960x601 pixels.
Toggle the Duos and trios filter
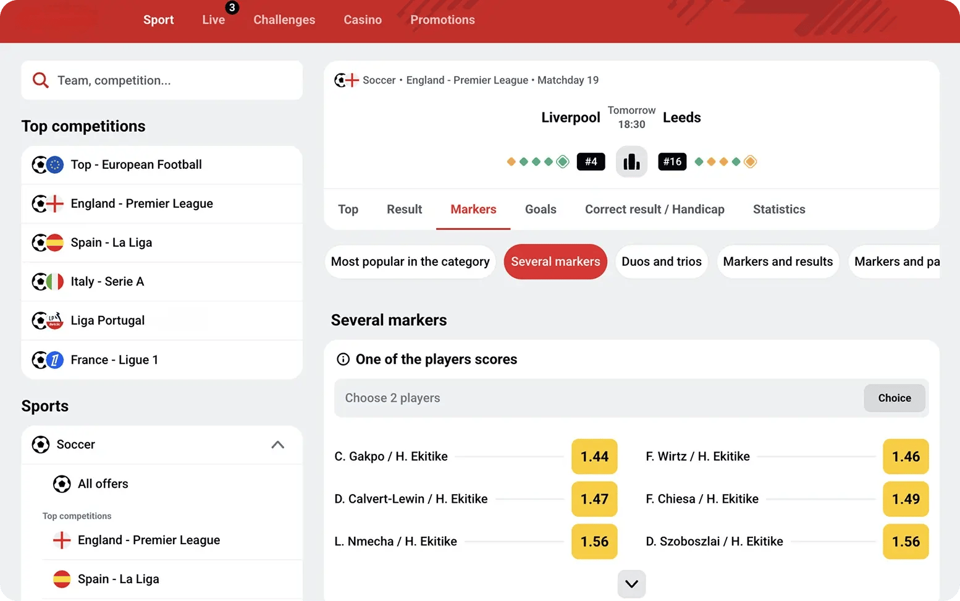661,262
